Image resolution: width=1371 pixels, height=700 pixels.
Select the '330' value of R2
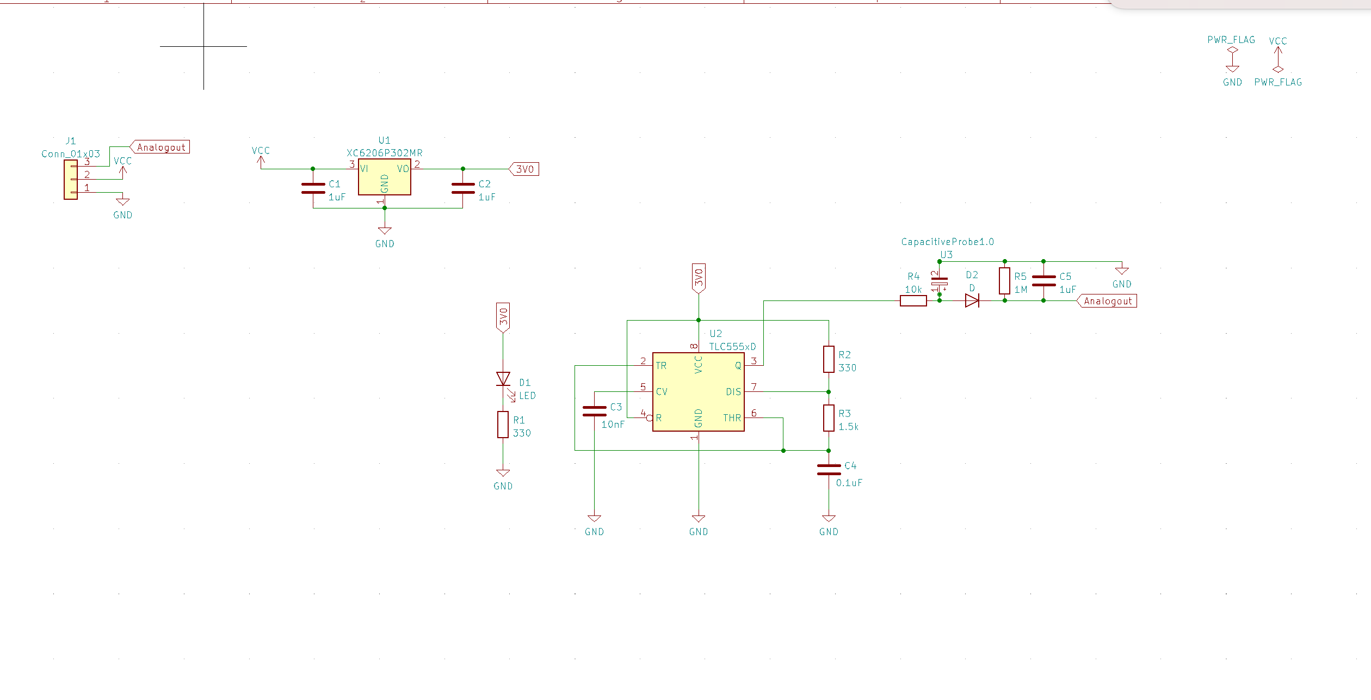pos(848,368)
